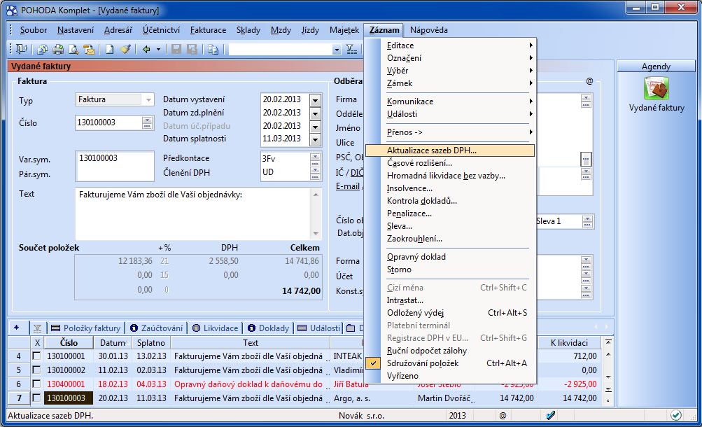702x427 pixels.
Task: Open the Fakturace menu
Action: [208, 30]
